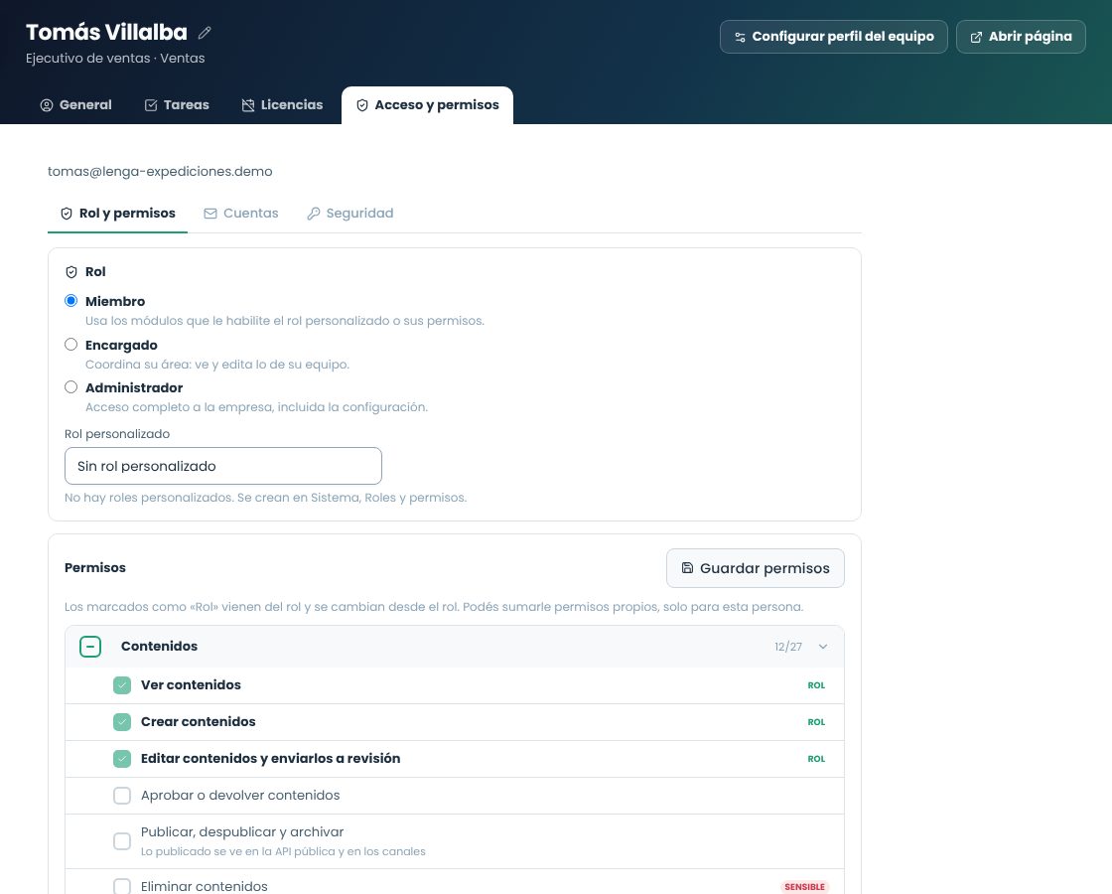Image resolution: width=1112 pixels, height=894 pixels.
Task: Click the Ejecutivo de ventas · Ventas subtitle
Action: tap(115, 59)
